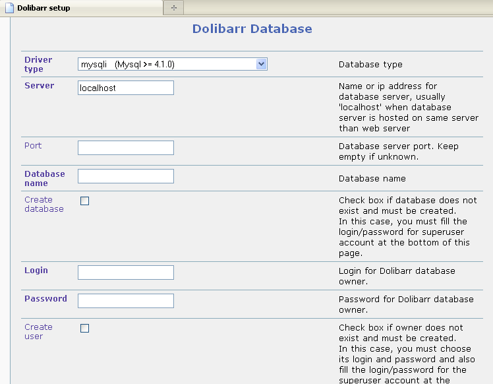Click the Create database label
The image size is (493, 384).
(44, 205)
